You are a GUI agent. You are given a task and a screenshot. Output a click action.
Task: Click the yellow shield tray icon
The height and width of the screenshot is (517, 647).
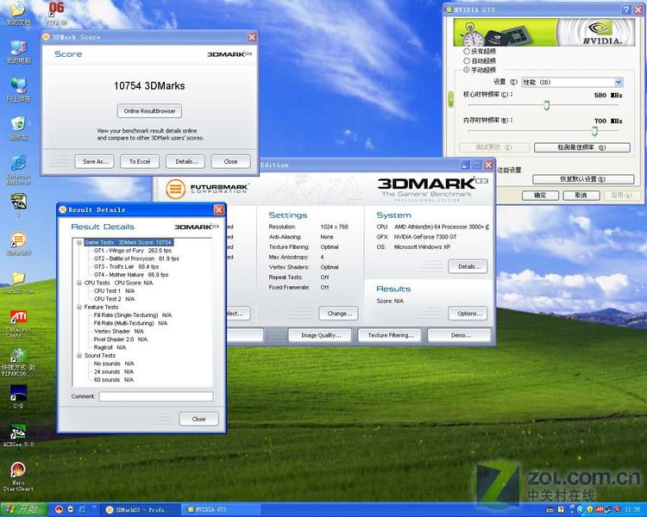[590, 510]
